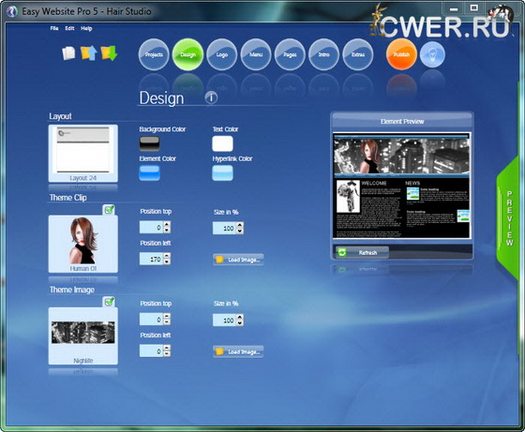The image size is (525, 432).
Task: Decrease Theme Image Position top value
Action: 167,322
